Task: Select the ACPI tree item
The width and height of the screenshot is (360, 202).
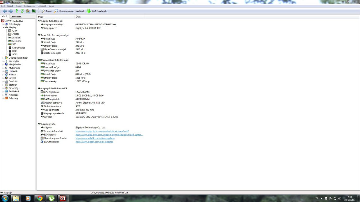Action: (x=15, y=54)
